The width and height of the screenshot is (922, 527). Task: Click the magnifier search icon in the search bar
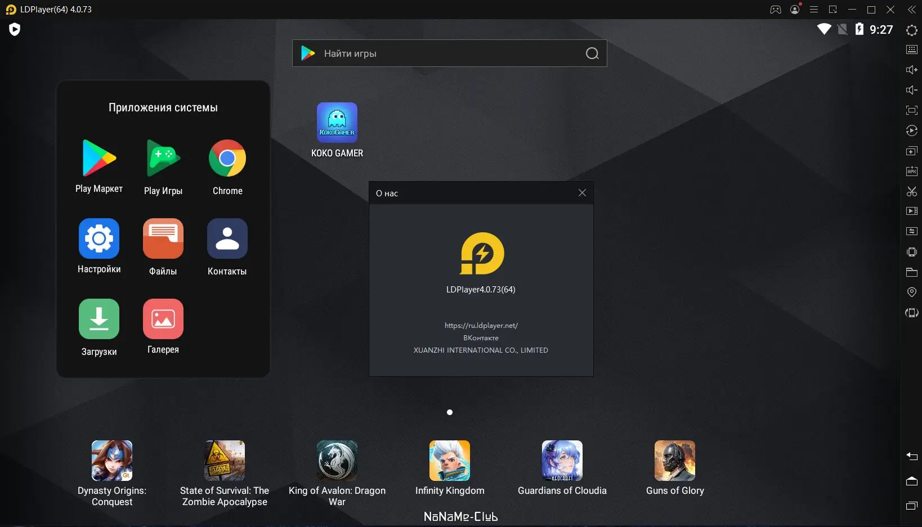pyautogui.click(x=592, y=53)
